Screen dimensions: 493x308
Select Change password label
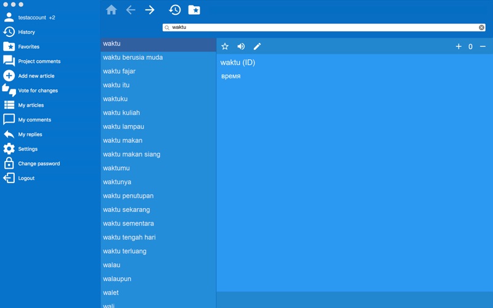(39, 163)
